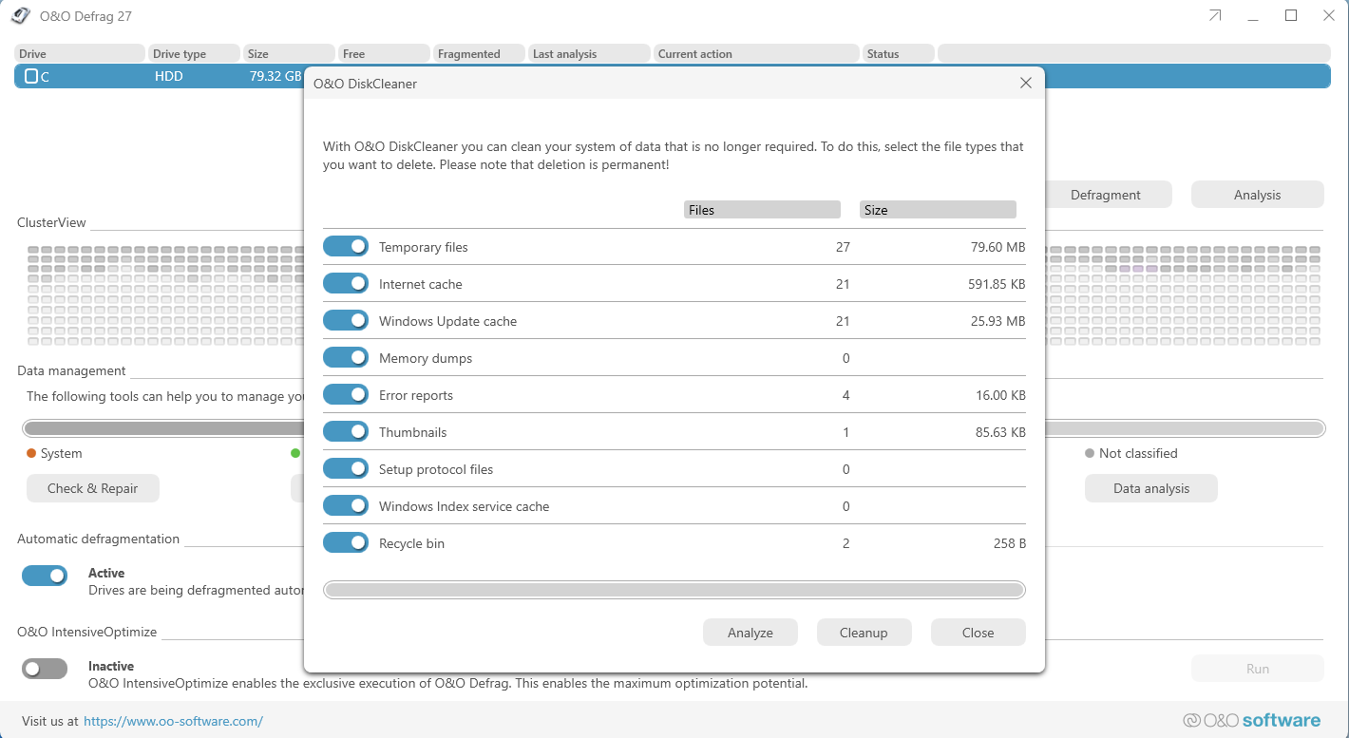Click the HDD drive type cell
This screenshot has width=1349, height=738.
[169, 76]
